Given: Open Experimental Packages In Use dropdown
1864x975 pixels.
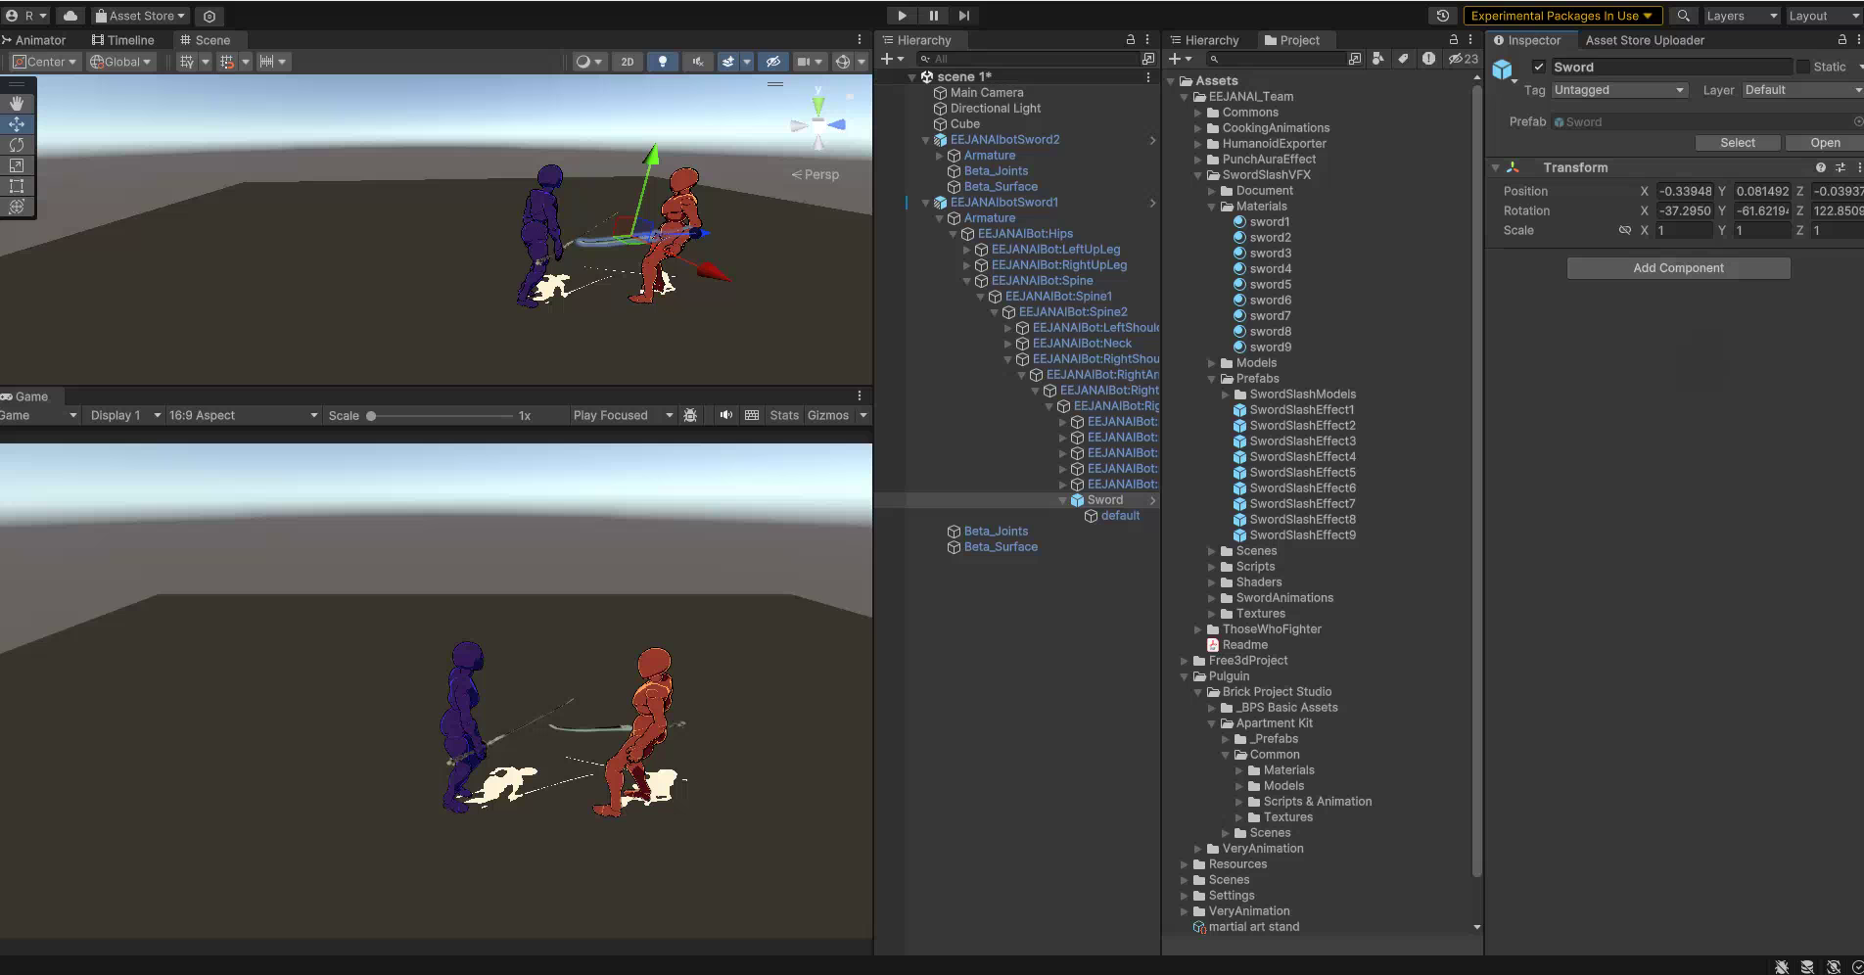Looking at the screenshot, I should [x=1562, y=16].
